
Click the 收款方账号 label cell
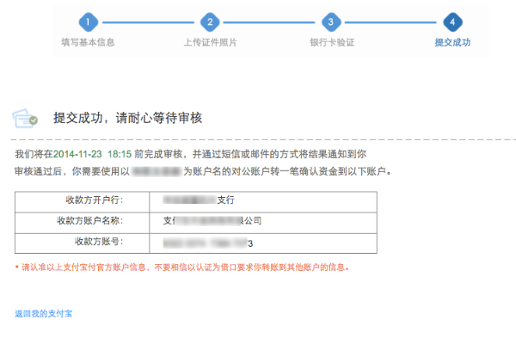tap(82, 243)
